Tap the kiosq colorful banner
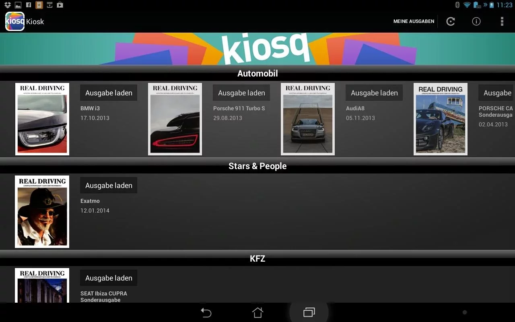Screen dimensions: 515x322 point(257,49)
